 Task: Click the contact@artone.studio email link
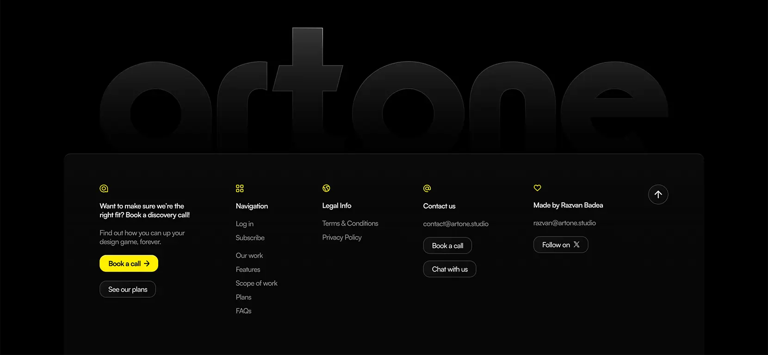pyautogui.click(x=456, y=224)
